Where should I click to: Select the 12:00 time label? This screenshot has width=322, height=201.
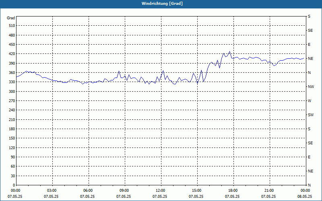160,191
